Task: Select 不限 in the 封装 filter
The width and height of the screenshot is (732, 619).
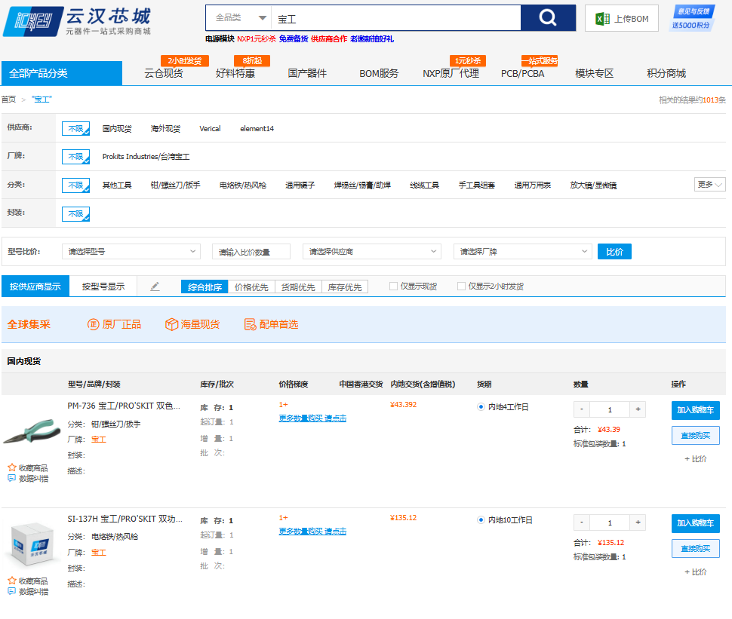Action: pos(75,213)
